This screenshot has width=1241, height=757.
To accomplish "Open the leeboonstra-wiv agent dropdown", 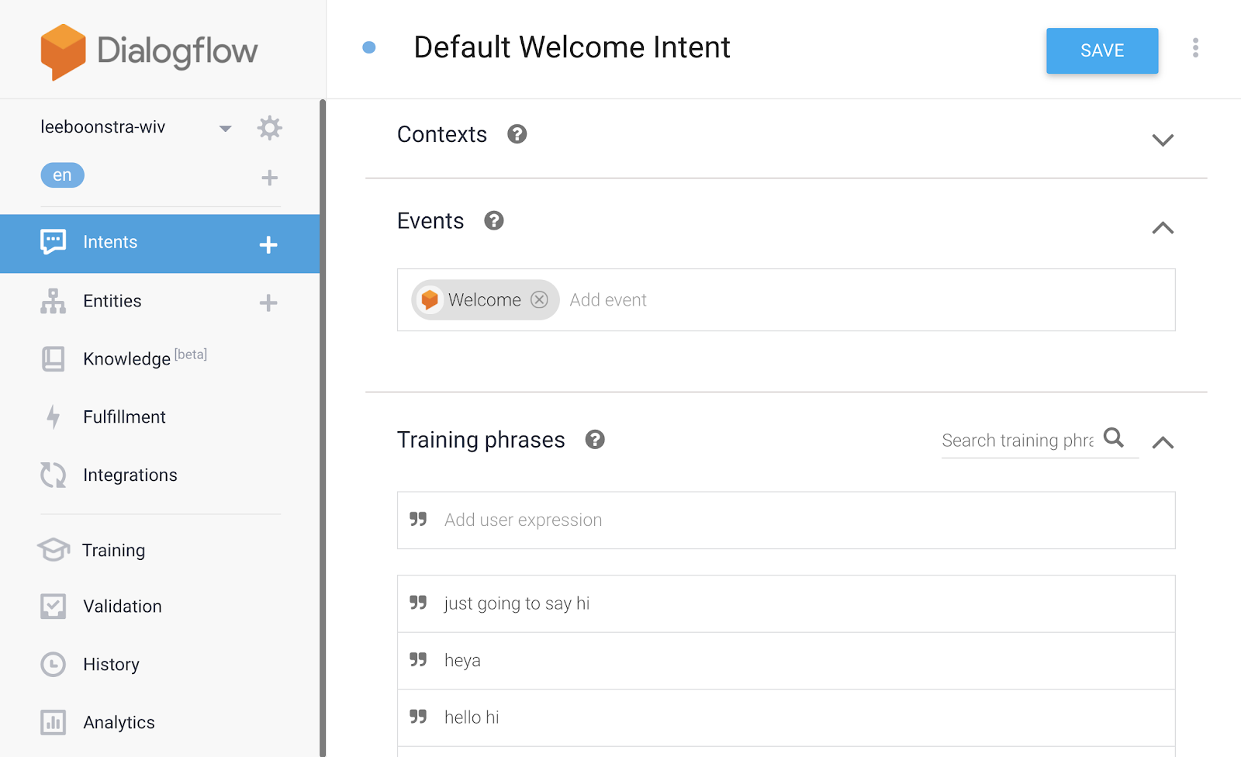I will (225, 128).
